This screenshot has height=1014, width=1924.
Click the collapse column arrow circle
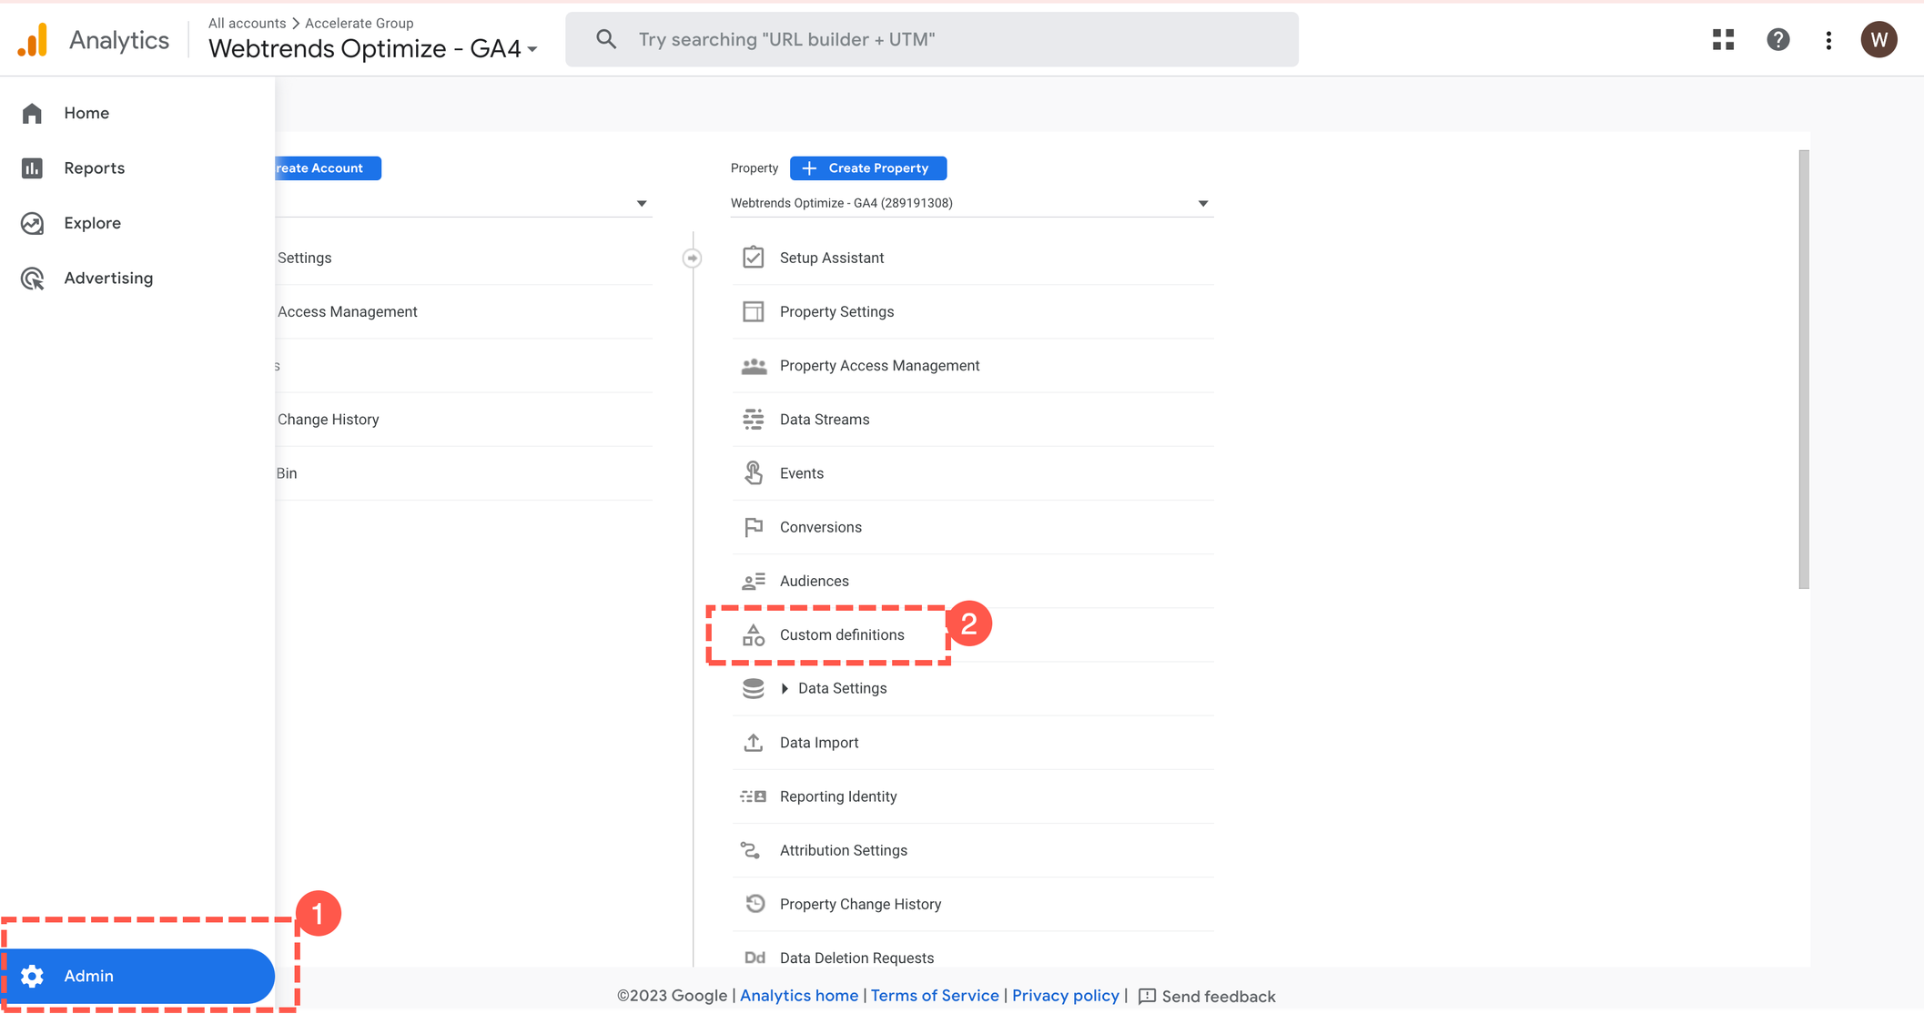[x=692, y=259]
